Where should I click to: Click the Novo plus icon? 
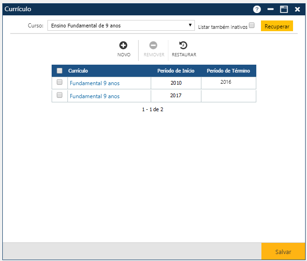coord(124,46)
